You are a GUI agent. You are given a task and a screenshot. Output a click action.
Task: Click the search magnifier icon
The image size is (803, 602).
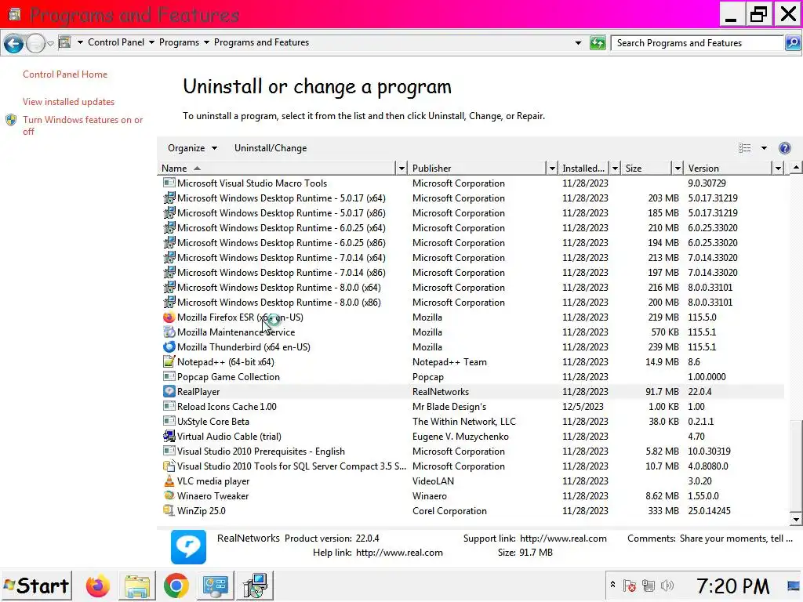point(793,43)
